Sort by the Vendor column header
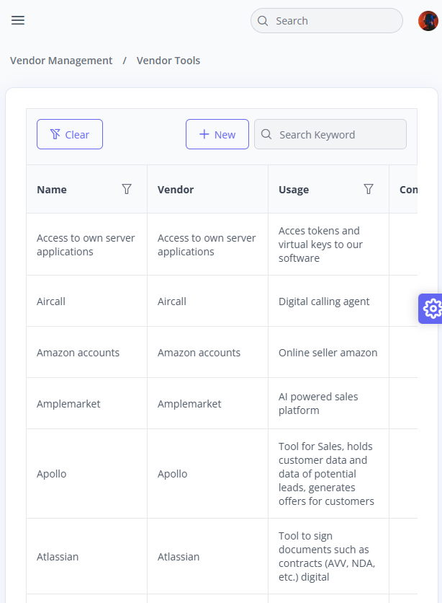The width and height of the screenshot is (442, 603). 176,190
